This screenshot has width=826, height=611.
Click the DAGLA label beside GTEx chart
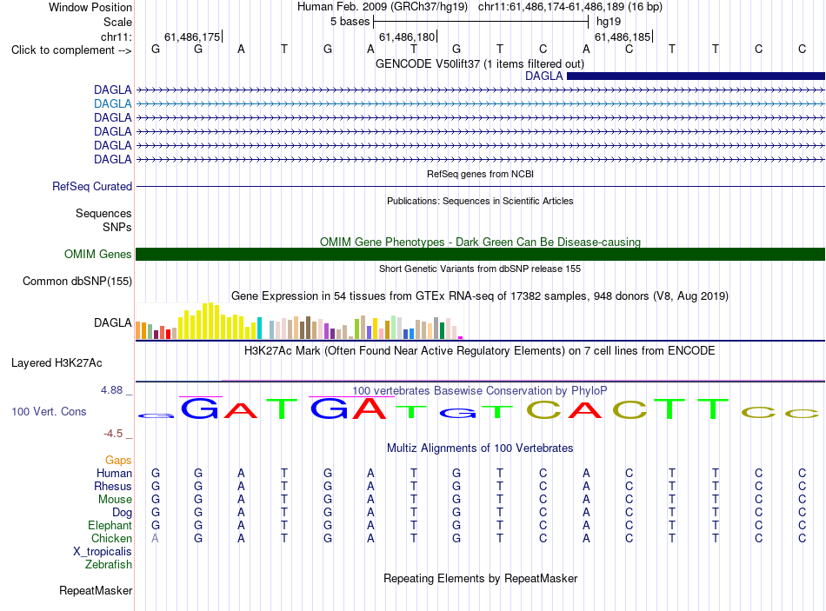coord(113,322)
